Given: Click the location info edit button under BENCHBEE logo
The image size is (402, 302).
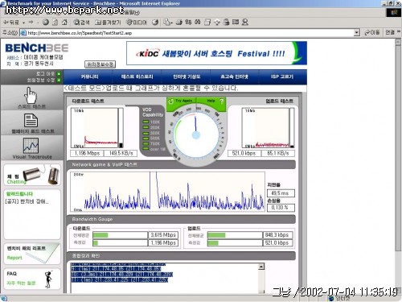Looking at the screenshot, I should pos(100,64).
